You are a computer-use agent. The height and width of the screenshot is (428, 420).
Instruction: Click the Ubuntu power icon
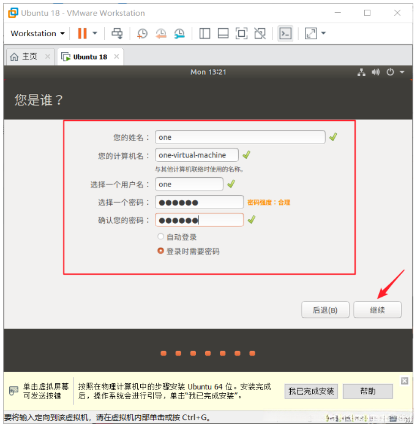point(390,72)
